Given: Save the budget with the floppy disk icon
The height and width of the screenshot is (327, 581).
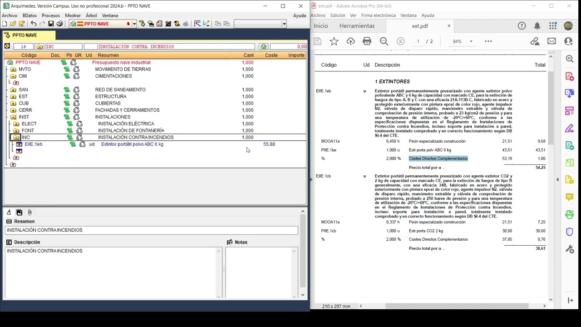Looking at the screenshot, I should (x=51, y=24).
